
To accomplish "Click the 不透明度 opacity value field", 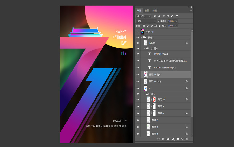I will [x=171, y=21].
